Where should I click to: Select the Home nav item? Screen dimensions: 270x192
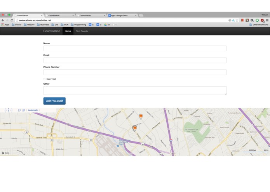coord(68,31)
